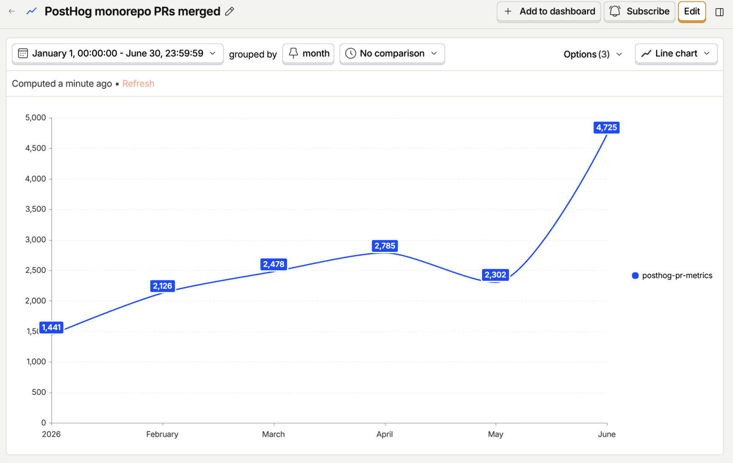Click the Edit button

point(692,11)
